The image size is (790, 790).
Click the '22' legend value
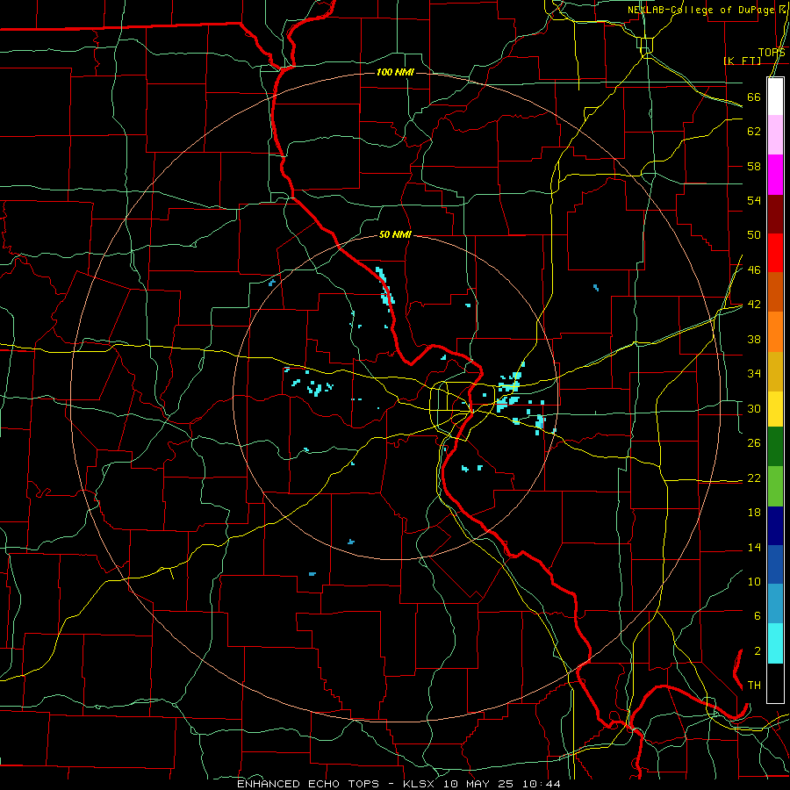(754, 478)
